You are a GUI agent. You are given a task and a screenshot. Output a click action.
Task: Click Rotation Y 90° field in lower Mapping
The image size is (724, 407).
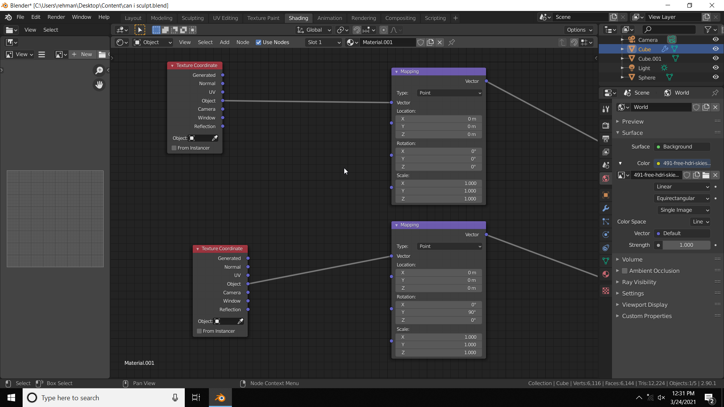pos(439,312)
